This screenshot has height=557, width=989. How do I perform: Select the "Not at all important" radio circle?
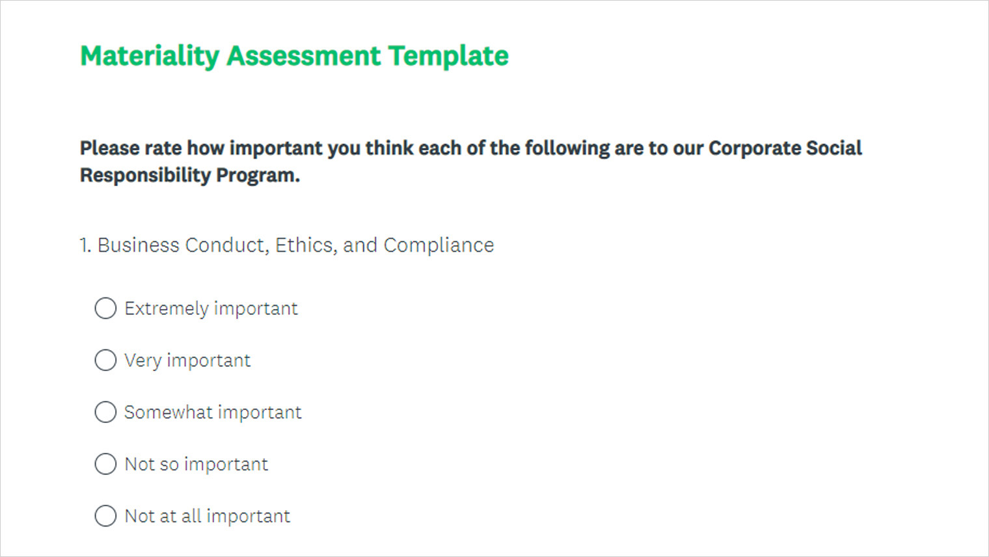coord(105,516)
